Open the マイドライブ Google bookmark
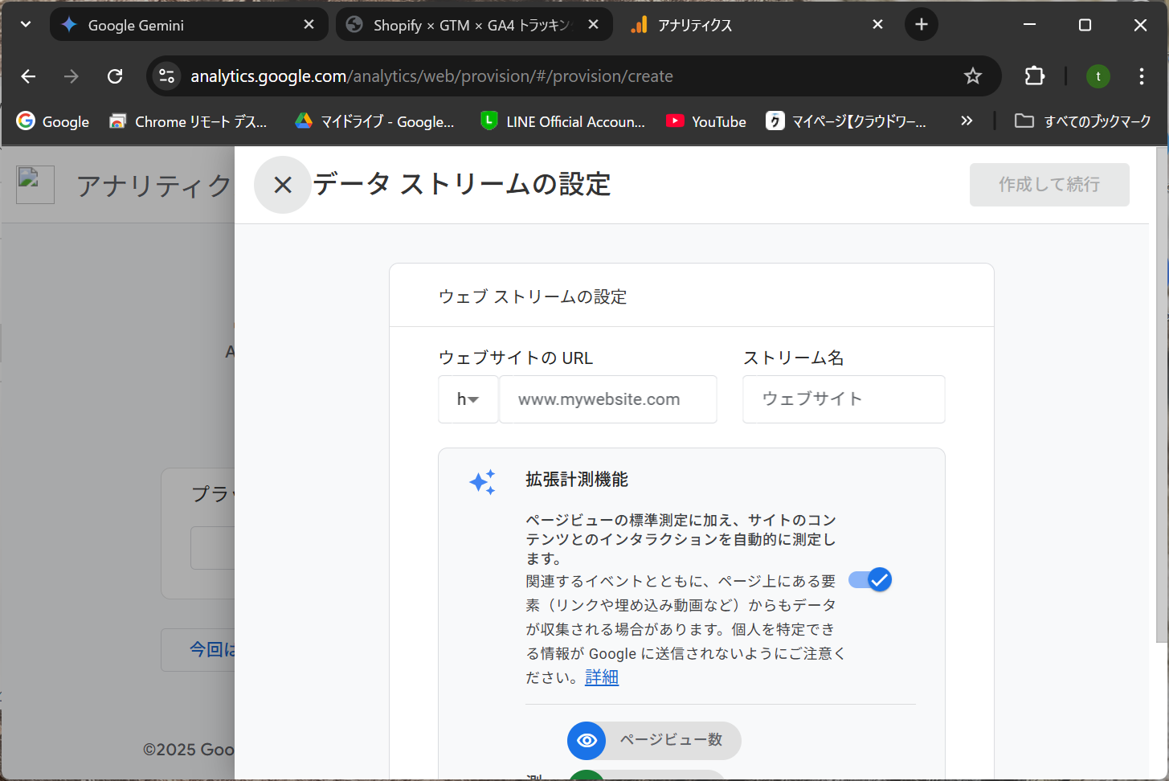The height and width of the screenshot is (781, 1169). [x=375, y=121]
